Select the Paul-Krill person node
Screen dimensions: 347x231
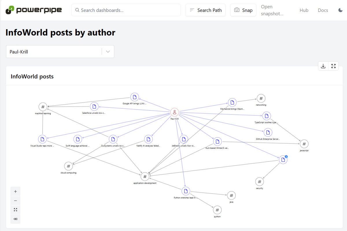click(174, 112)
